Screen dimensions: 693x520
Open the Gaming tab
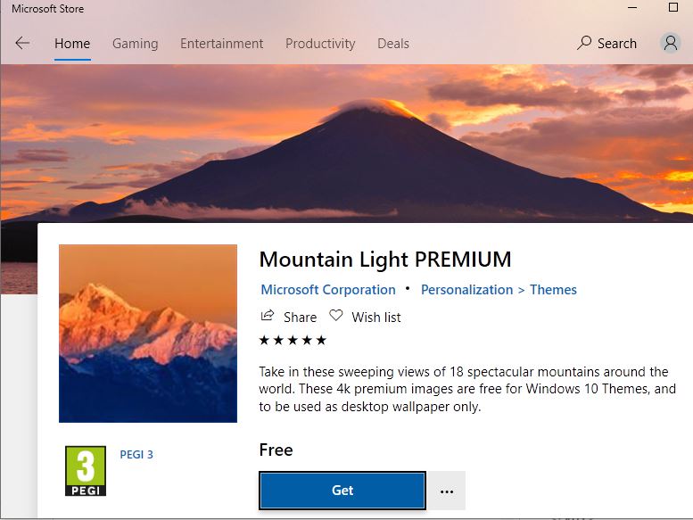click(135, 43)
